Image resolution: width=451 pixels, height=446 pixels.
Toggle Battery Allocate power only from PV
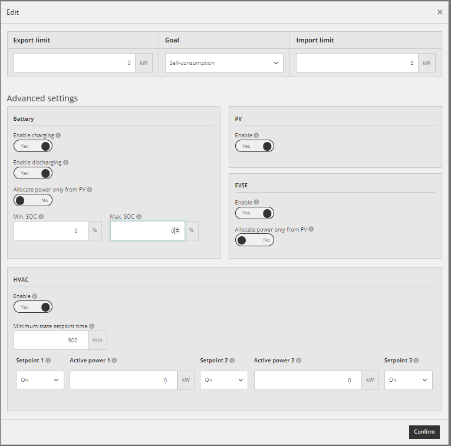point(33,200)
